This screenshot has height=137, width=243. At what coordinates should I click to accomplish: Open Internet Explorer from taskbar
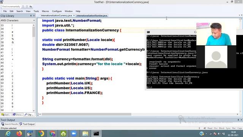[8, 134]
